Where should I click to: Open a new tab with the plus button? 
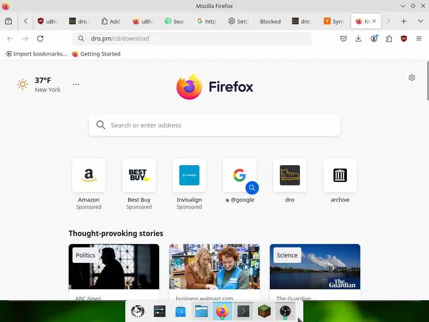pos(403,21)
